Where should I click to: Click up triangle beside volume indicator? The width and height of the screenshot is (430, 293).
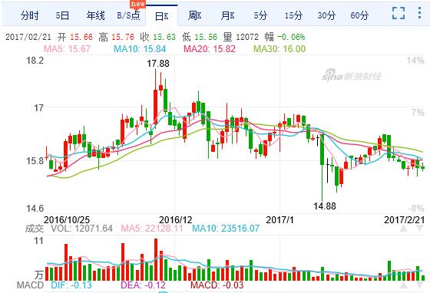(x=403, y=229)
